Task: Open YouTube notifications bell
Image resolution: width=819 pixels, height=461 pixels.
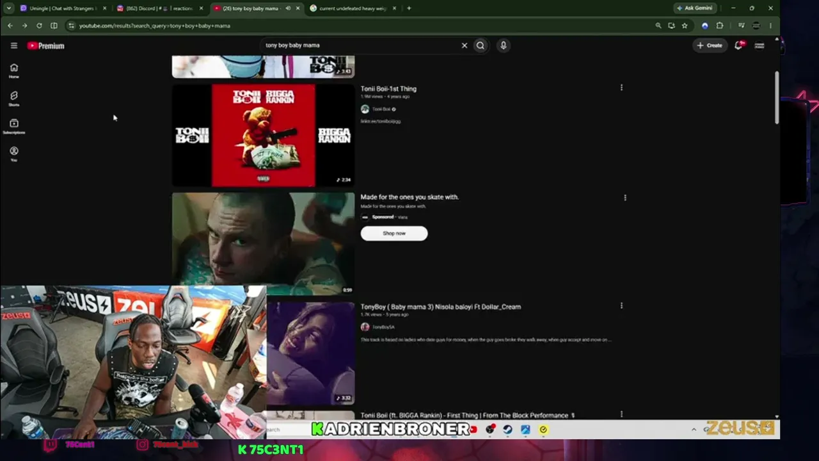Action: (x=738, y=45)
